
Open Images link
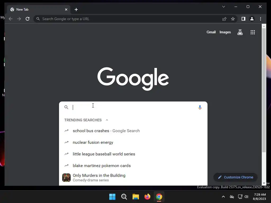click(225, 32)
